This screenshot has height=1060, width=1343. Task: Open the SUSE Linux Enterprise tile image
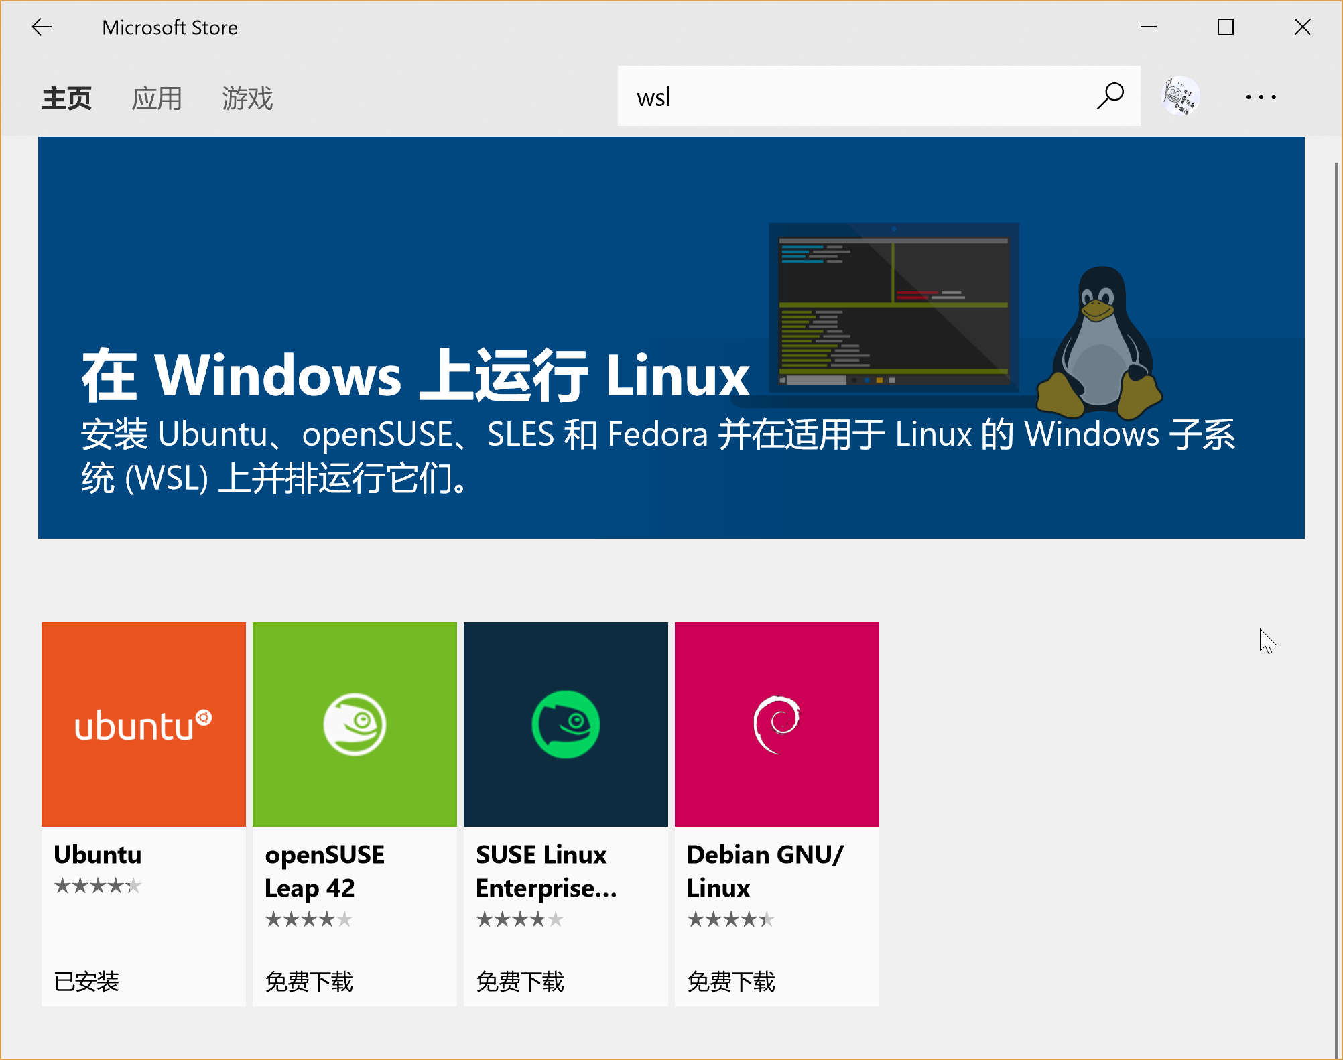click(566, 724)
